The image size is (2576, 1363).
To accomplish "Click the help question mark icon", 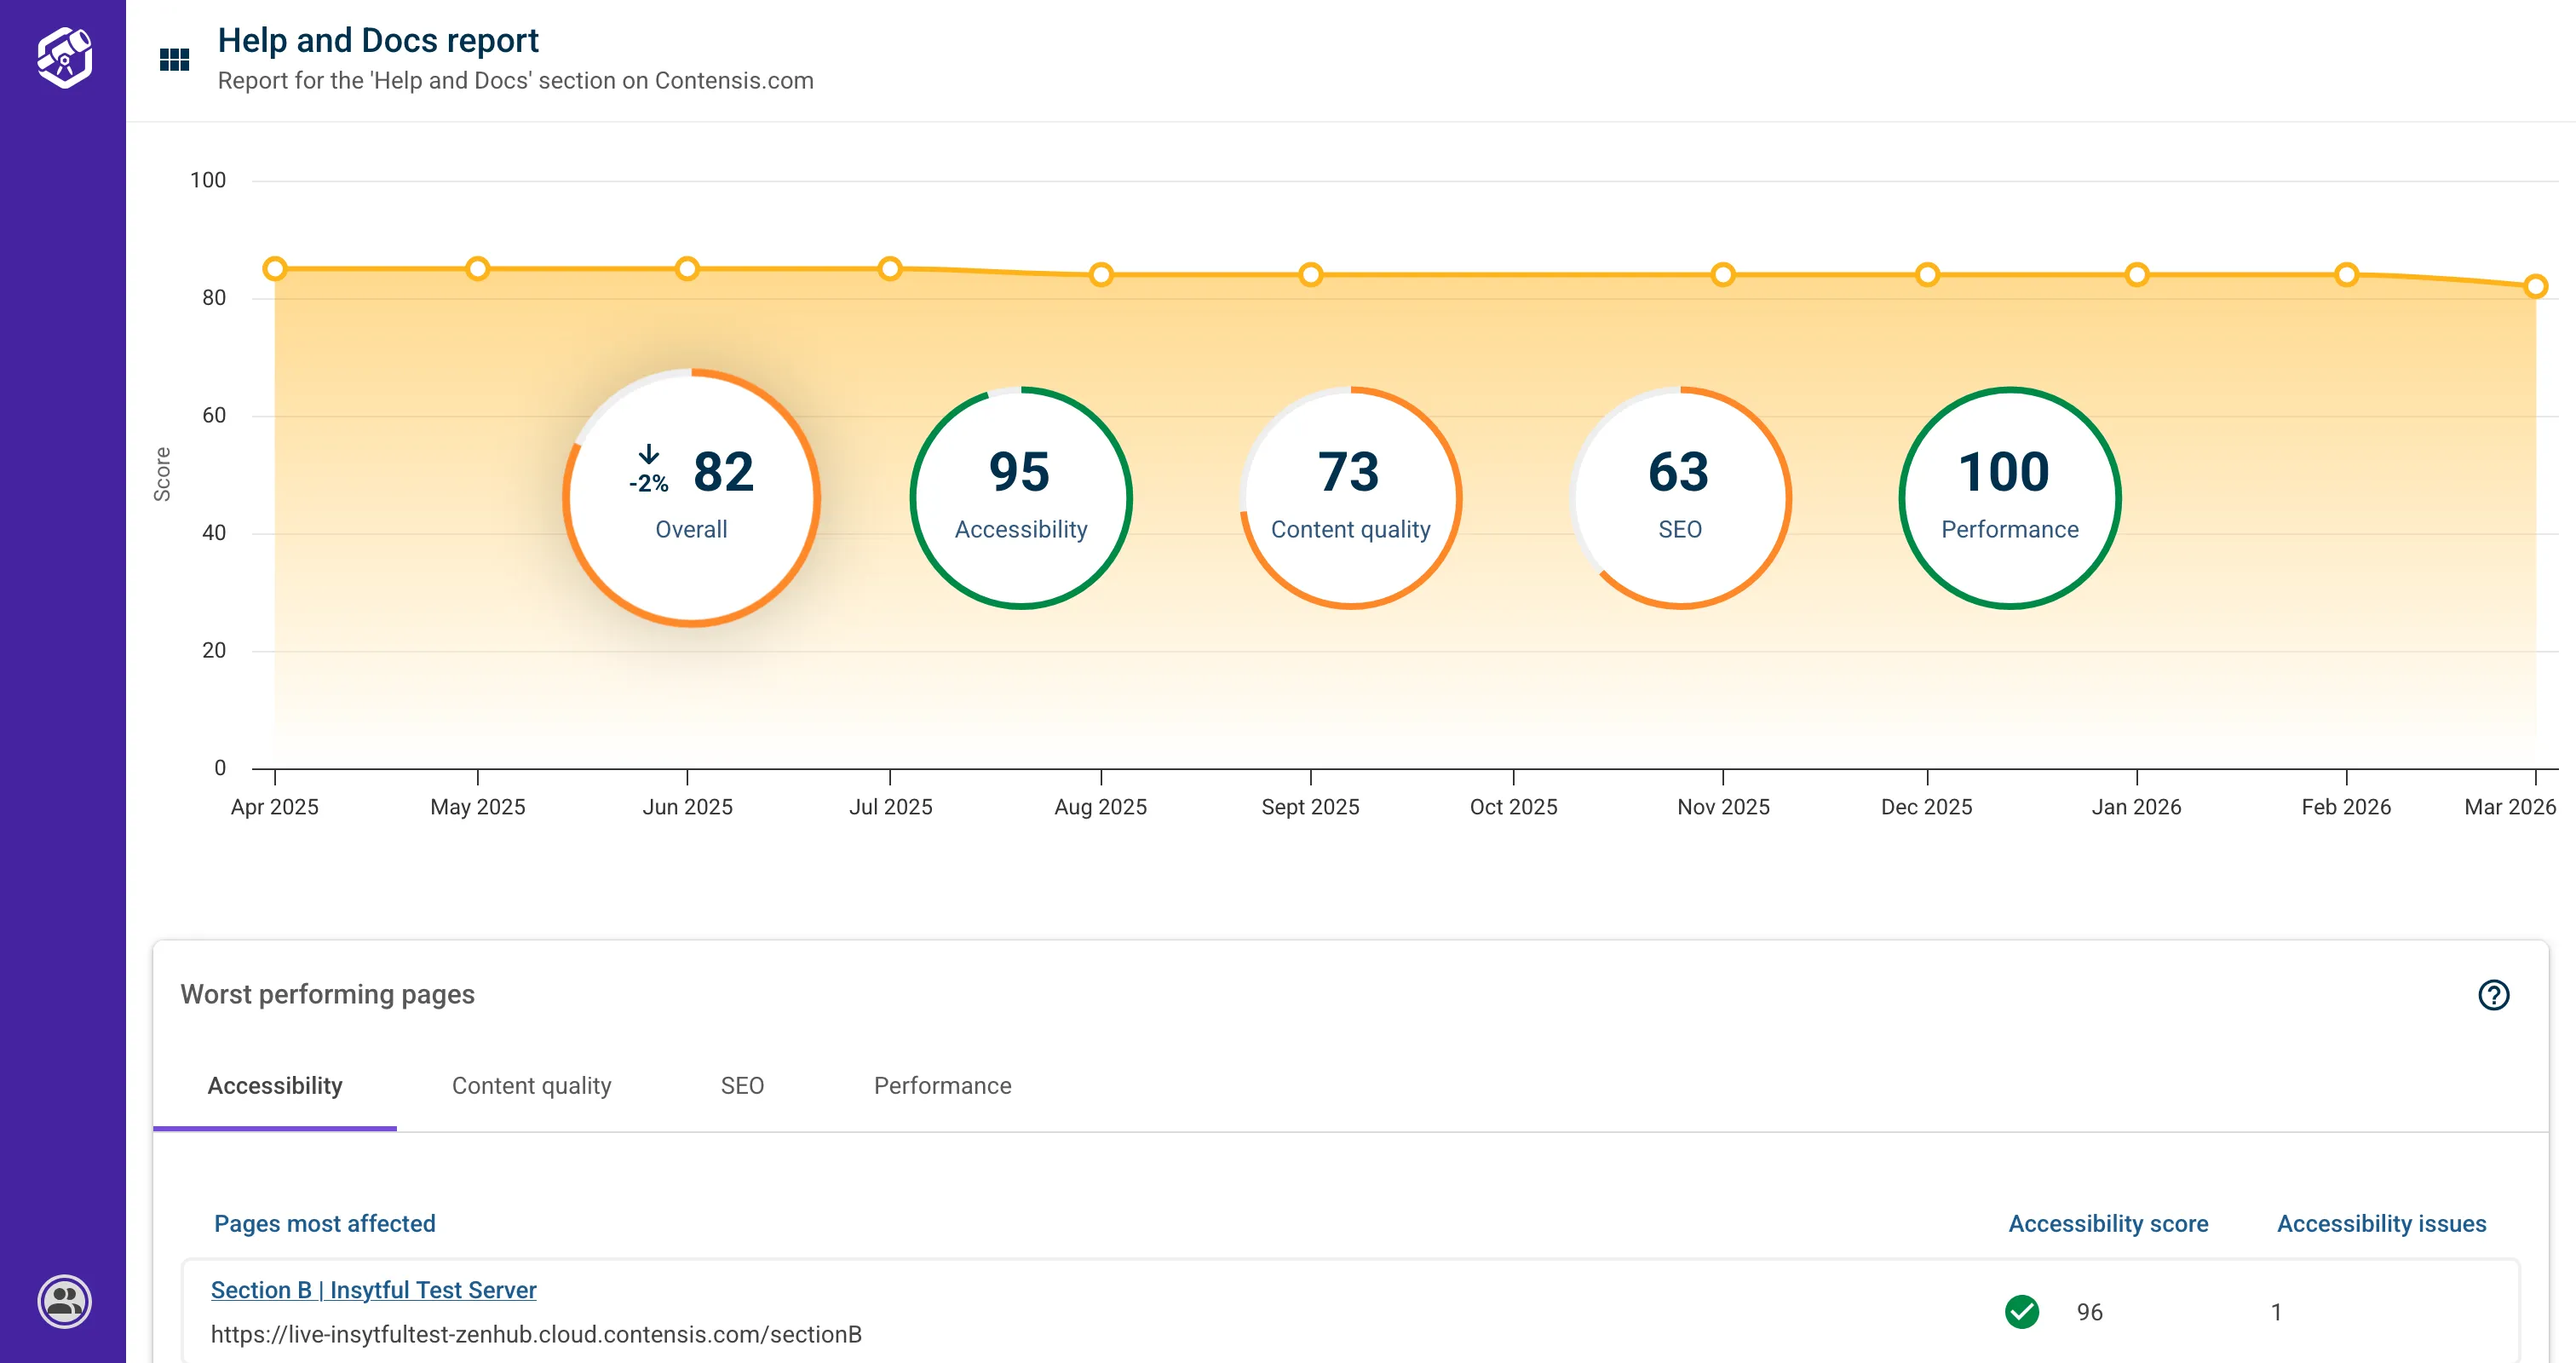I will [2493, 995].
